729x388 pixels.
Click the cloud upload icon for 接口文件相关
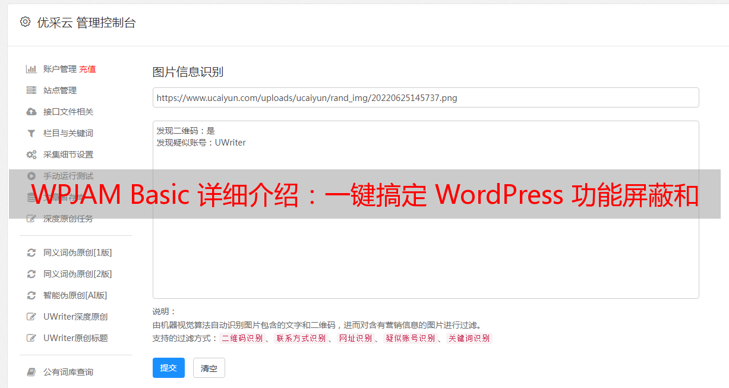(31, 112)
